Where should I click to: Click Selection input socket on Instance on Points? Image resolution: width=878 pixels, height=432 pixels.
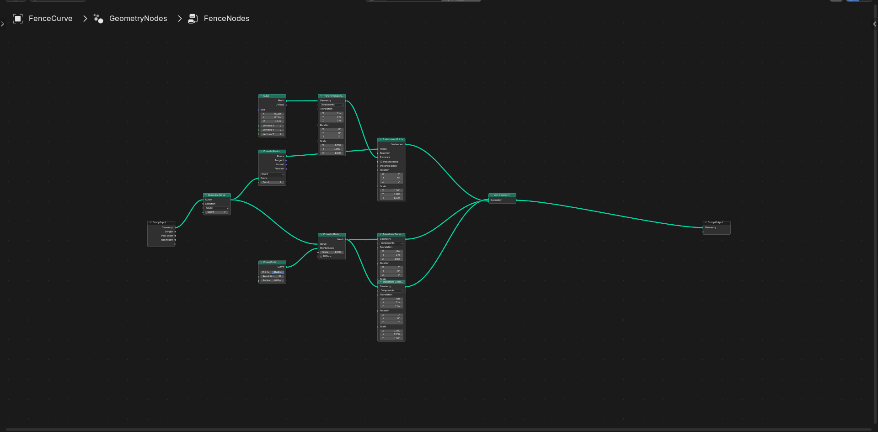(x=377, y=153)
